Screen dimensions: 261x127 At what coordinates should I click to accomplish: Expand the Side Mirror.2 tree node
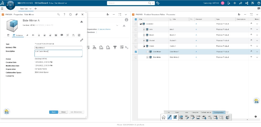coord(147,57)
